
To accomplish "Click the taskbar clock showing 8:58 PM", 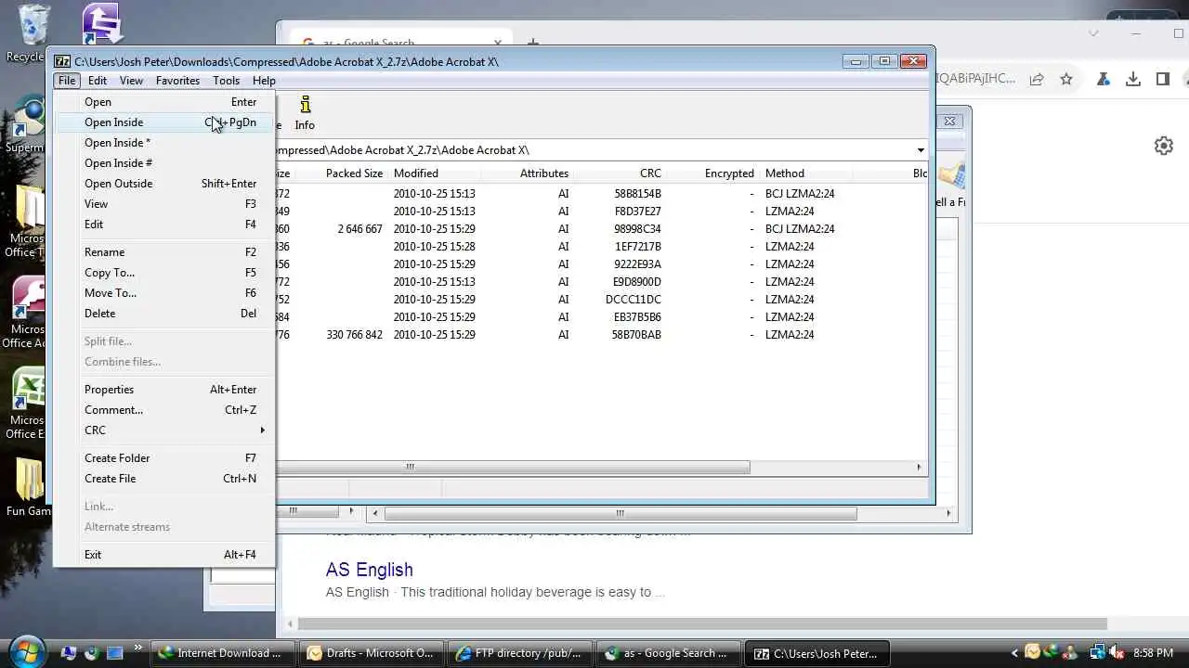I will tap(1153, 653).
